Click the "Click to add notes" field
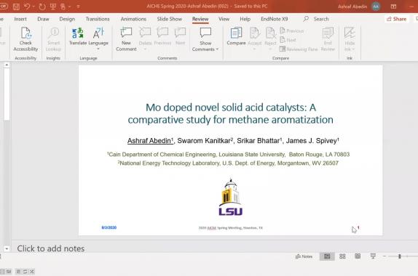This screenshot has height=276, width=418. (51, 248)
